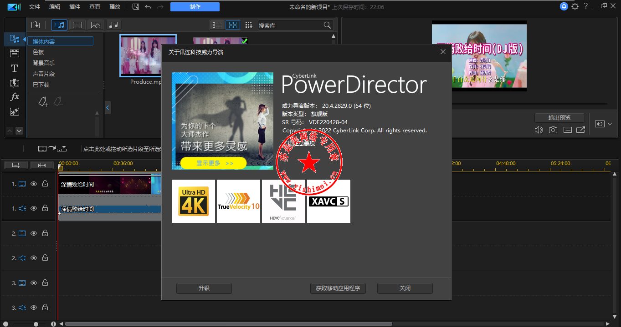
Task: Open preview quality/display options icon
Action: 567,130
